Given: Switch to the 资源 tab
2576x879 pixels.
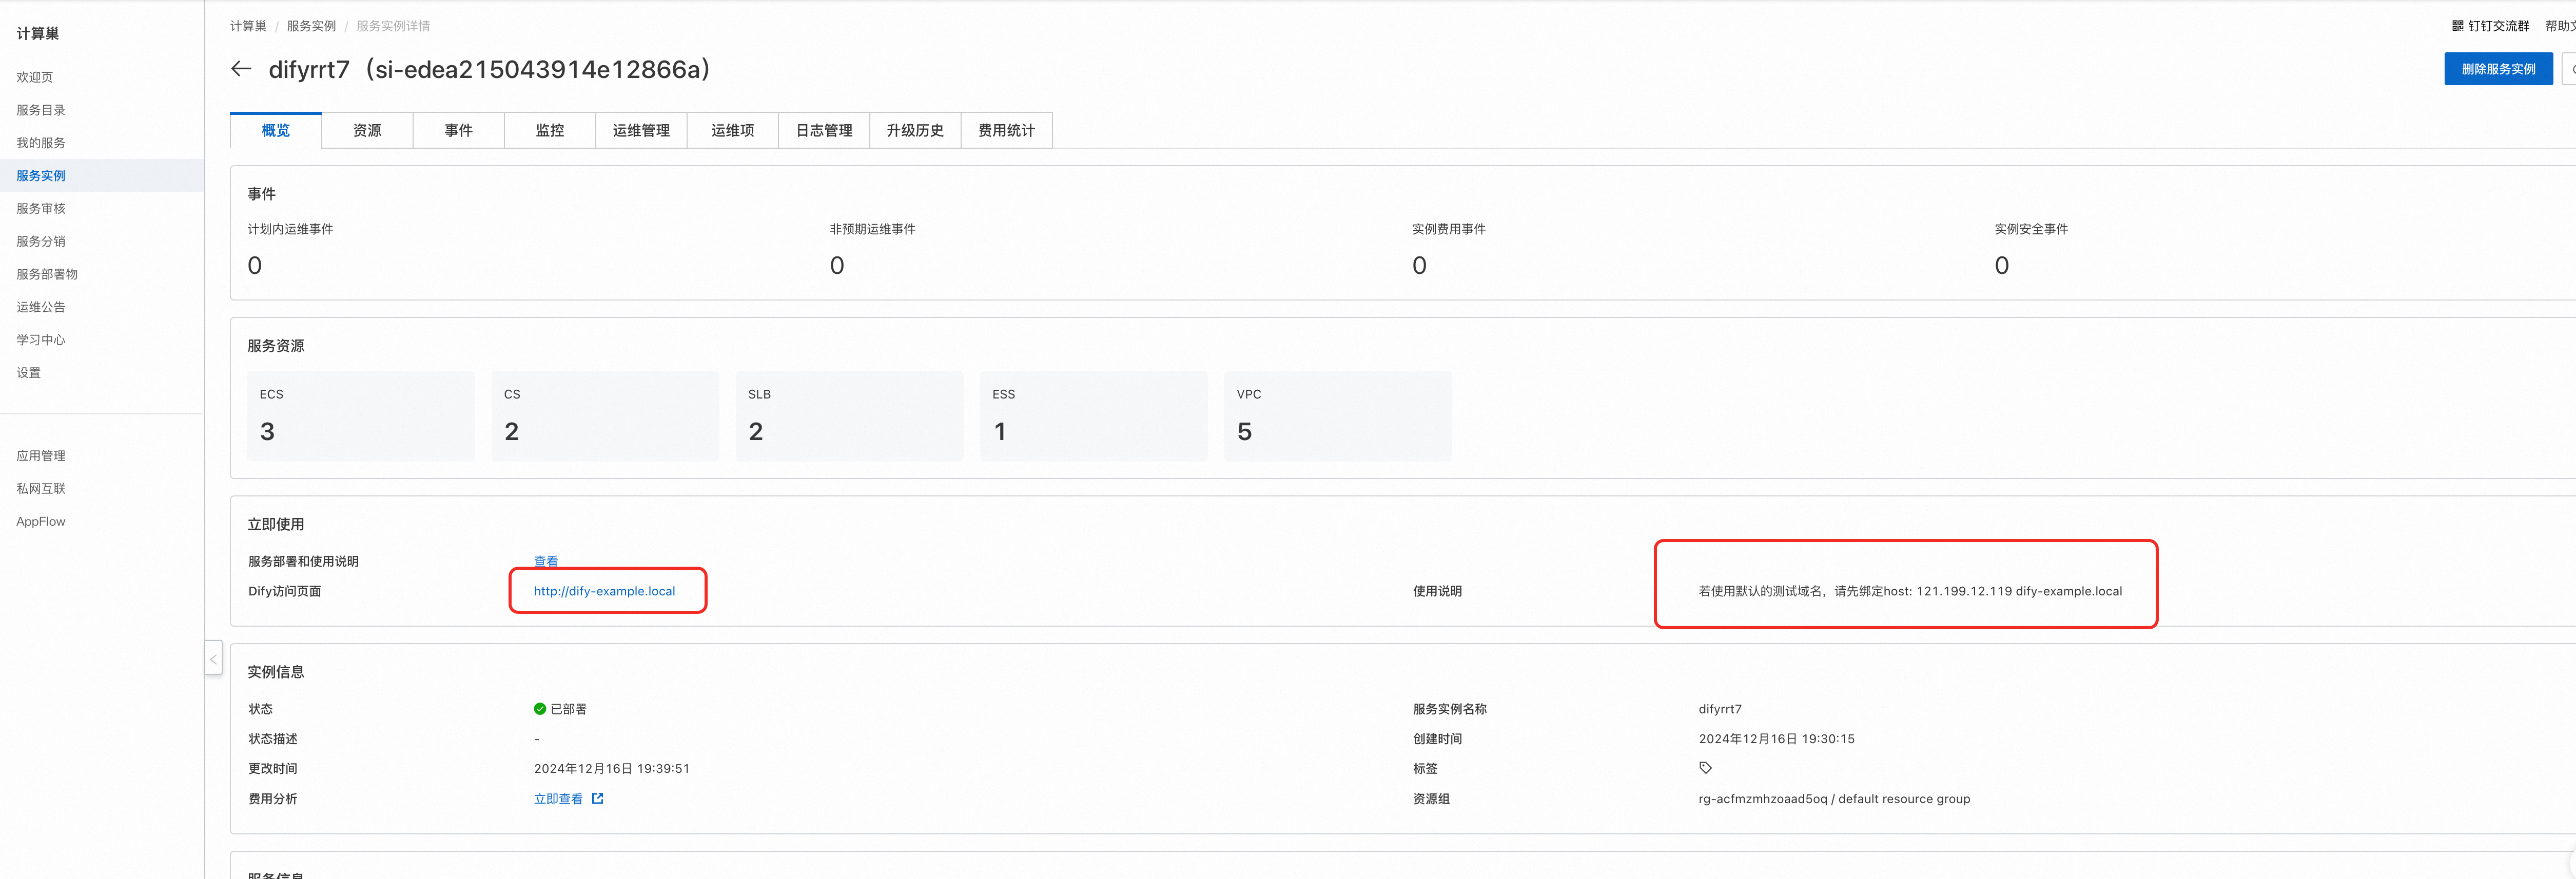Looking at the screenshot, I should tap(367, 130).
